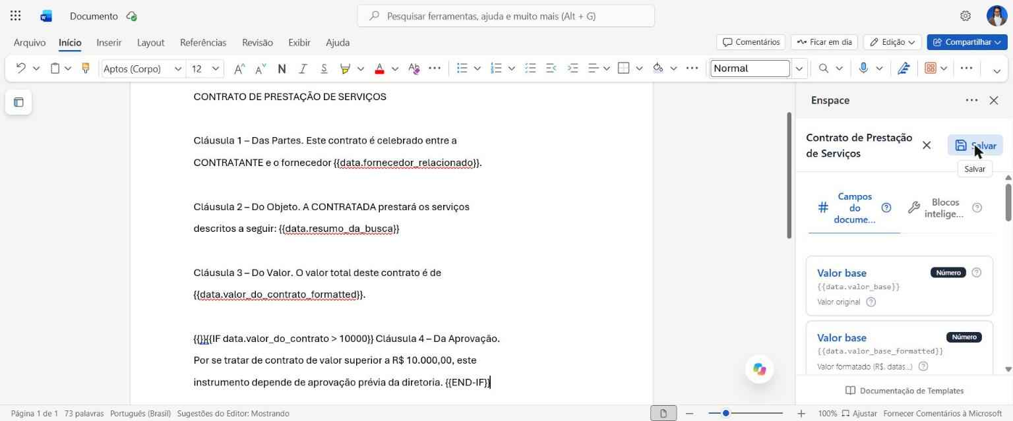Open the paste options dropdown

[x=68, y=68]
